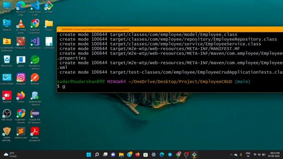Open the Project folder on desktop
Screen dimensions: 283x159
pos(49,25)
